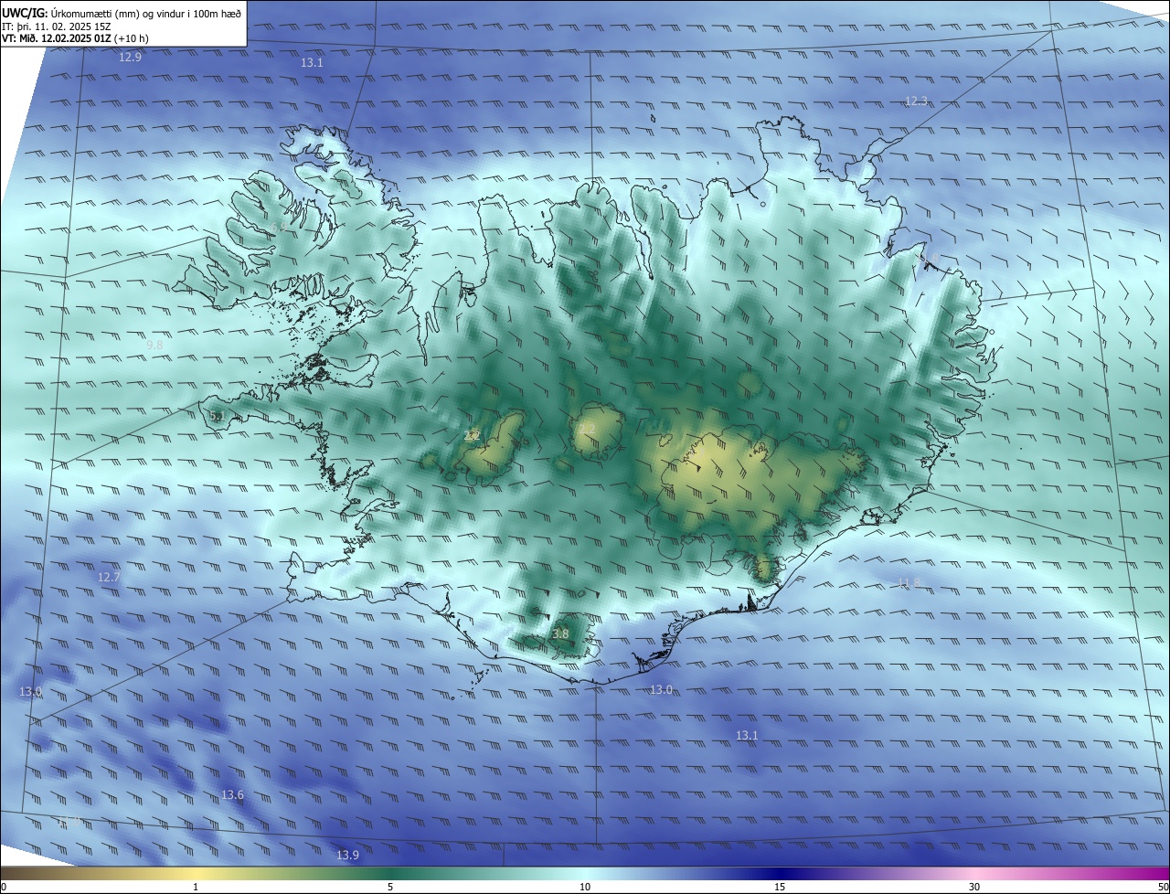Click the 3.8 value on the map

coord(560,633)
